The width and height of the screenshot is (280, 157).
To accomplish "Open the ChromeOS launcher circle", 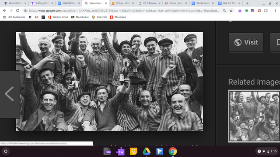I will (x=6, y=151).
